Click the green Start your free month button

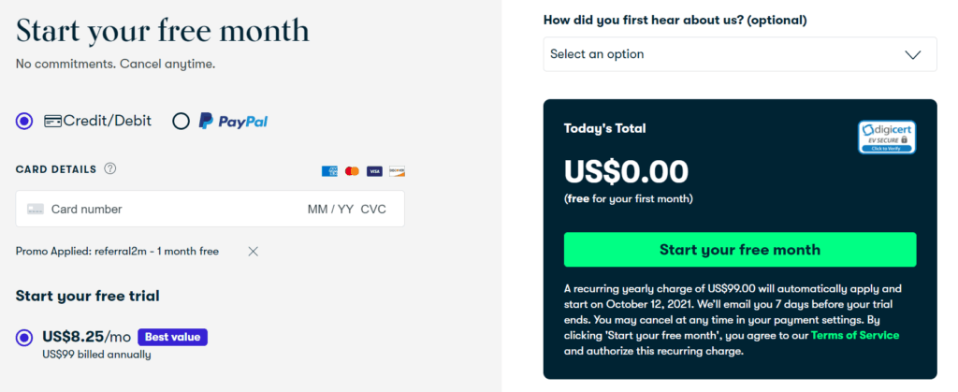tap(740, 249)
